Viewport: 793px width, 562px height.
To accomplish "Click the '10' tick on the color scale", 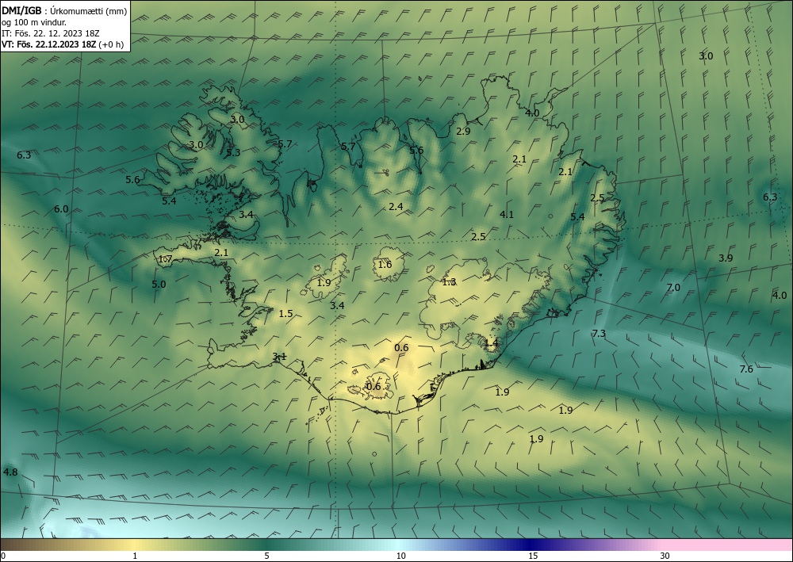I will (x=400, y=556).
